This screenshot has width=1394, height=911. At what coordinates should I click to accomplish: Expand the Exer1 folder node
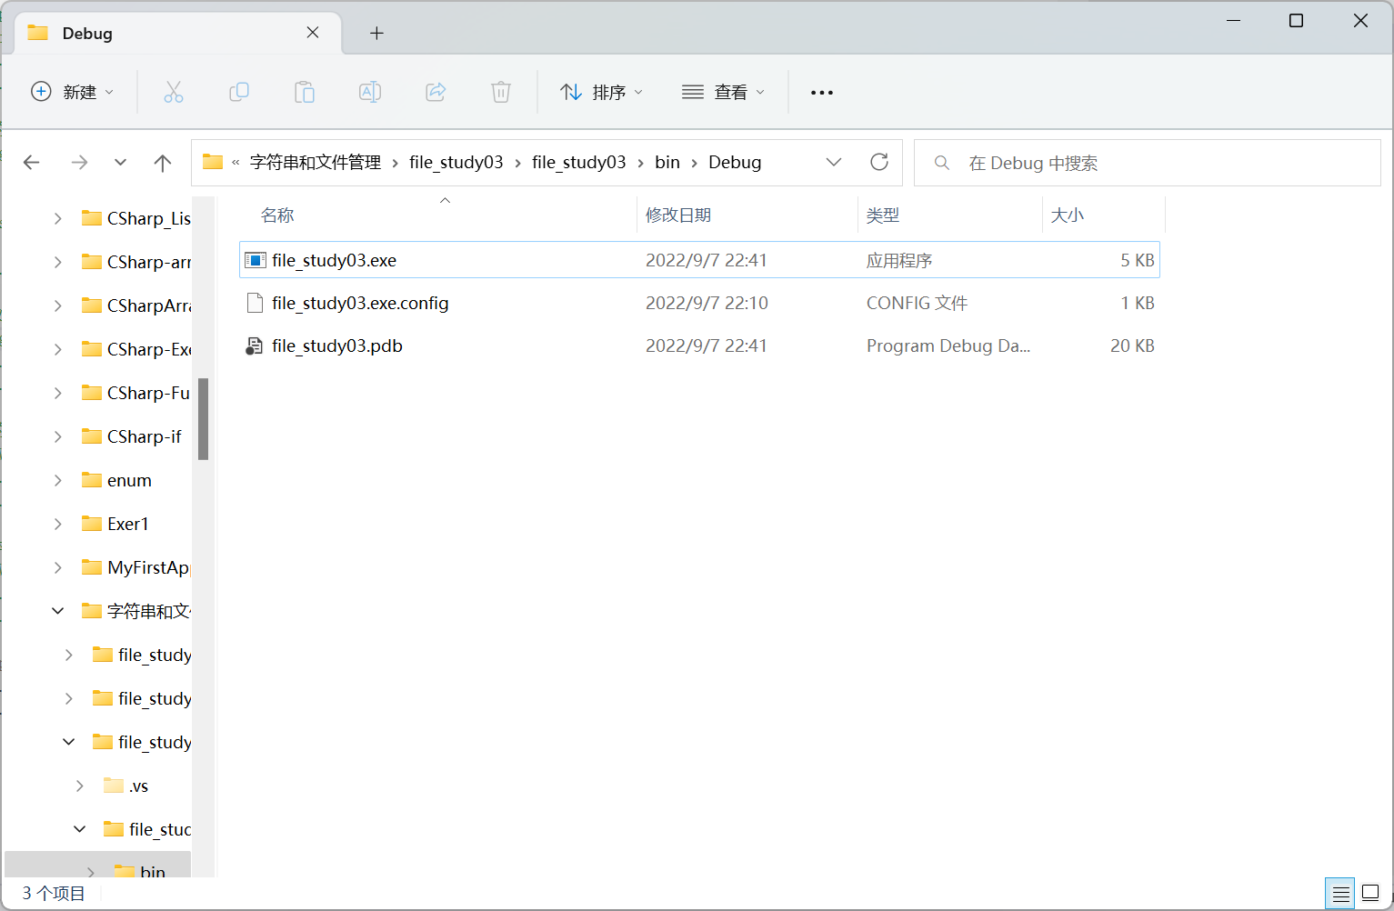tap(57, 524)
